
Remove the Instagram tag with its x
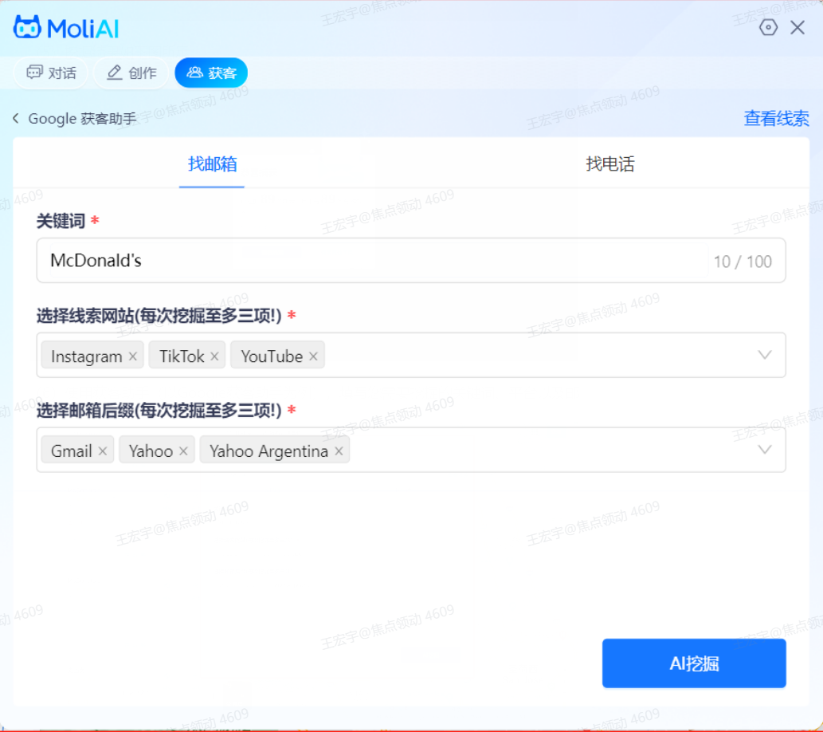pyautogui.click(x=133, y=356)
